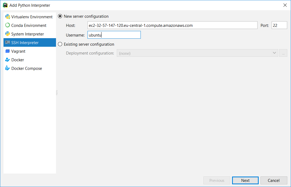Choose Vagrant interpreter type
The height and width of the screenshot is (187, 291).
(x=30, y=51)
